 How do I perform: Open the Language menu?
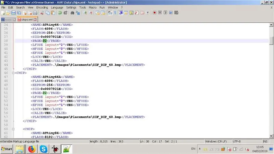pos(57,8)
